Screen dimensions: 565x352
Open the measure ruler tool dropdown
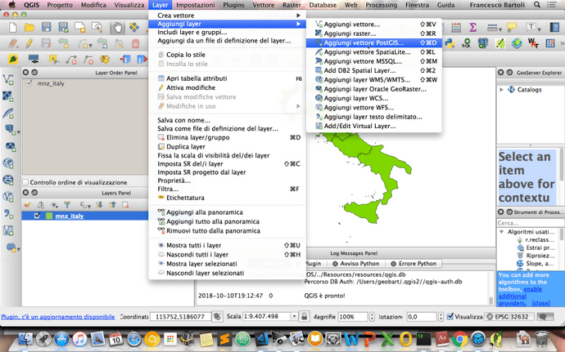coord(499,29)
